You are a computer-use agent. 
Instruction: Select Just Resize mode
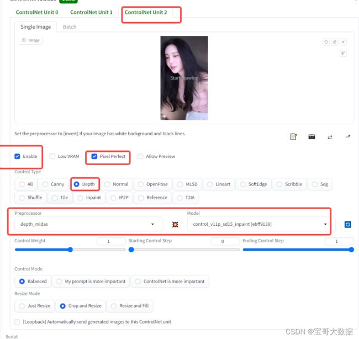35,306
